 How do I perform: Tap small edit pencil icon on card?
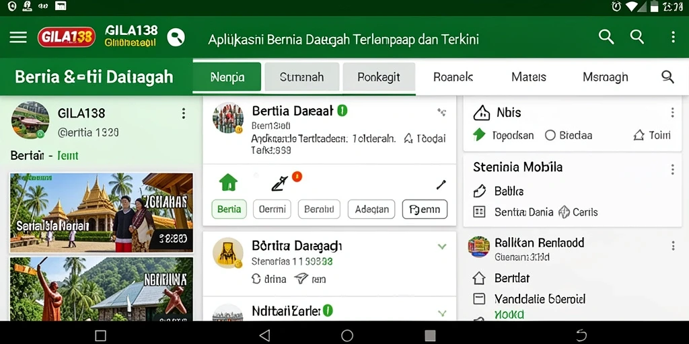tap(441, 185)
